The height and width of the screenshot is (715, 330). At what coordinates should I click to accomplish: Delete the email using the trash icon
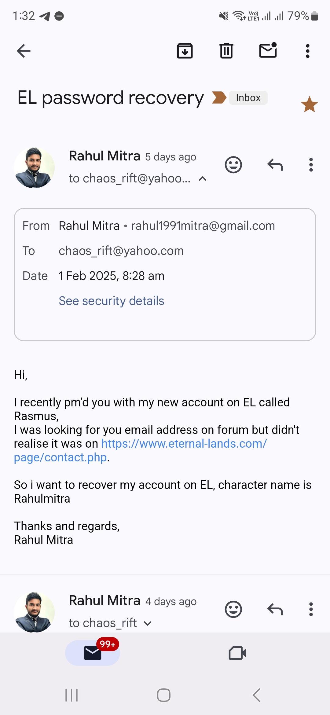pos(226,51)
